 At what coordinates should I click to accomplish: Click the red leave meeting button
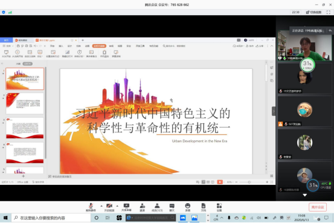pyautogui.click(x=318, y=207)
